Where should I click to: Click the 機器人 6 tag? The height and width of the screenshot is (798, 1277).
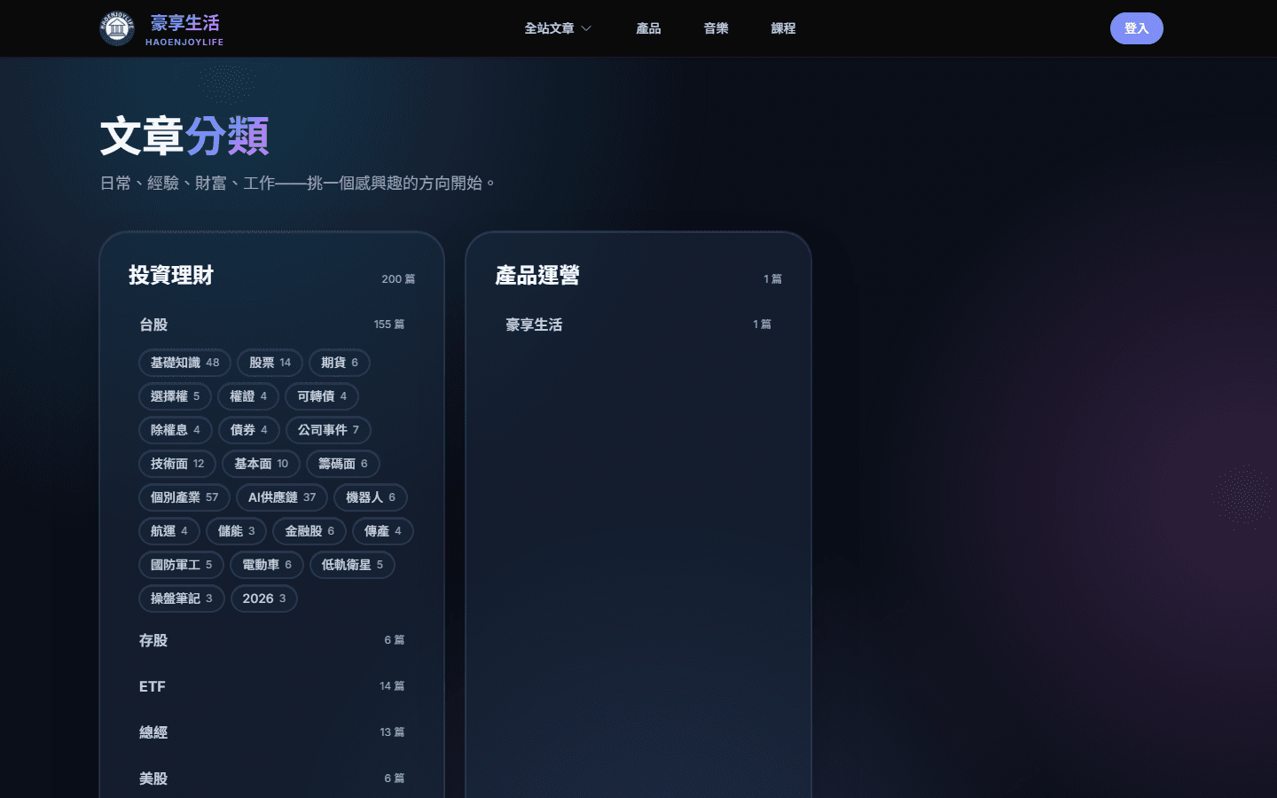click(x=371, y=497)
